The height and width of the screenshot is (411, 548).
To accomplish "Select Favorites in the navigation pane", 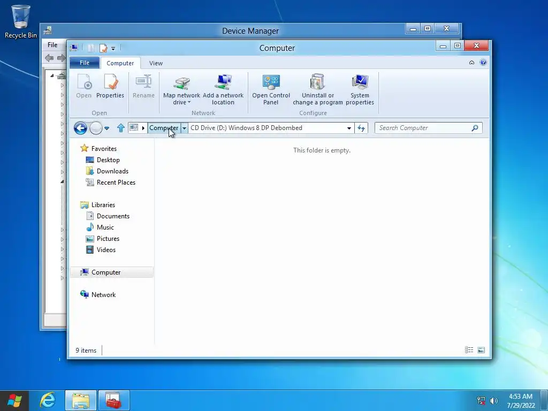I will [104, 149].
